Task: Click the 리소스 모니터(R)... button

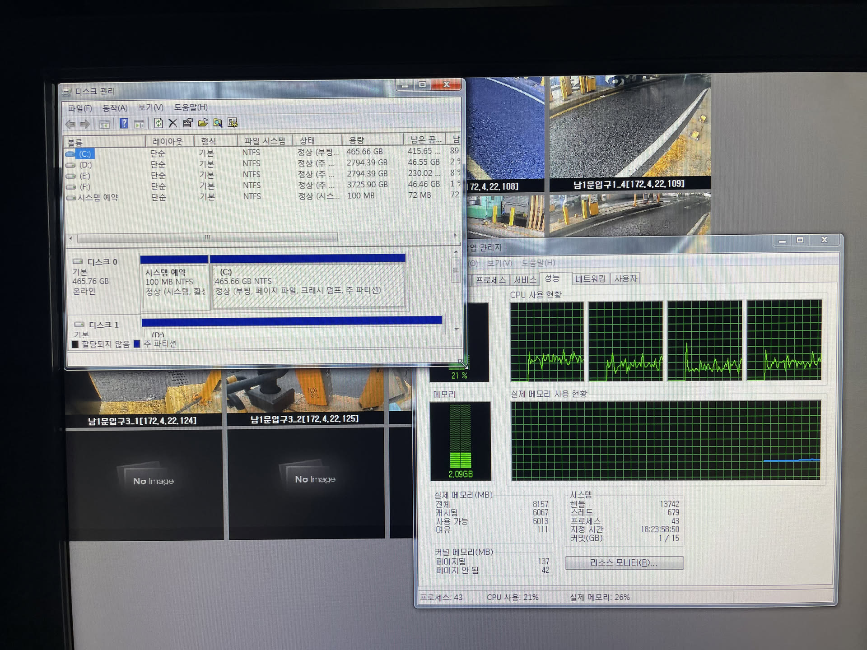Action: (624, 563)
